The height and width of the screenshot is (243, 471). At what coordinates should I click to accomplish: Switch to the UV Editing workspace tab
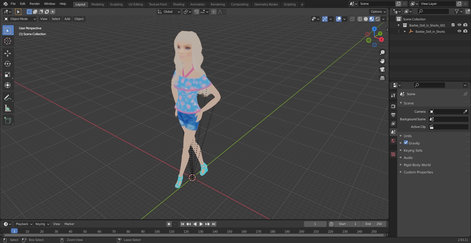pos(136,4)
